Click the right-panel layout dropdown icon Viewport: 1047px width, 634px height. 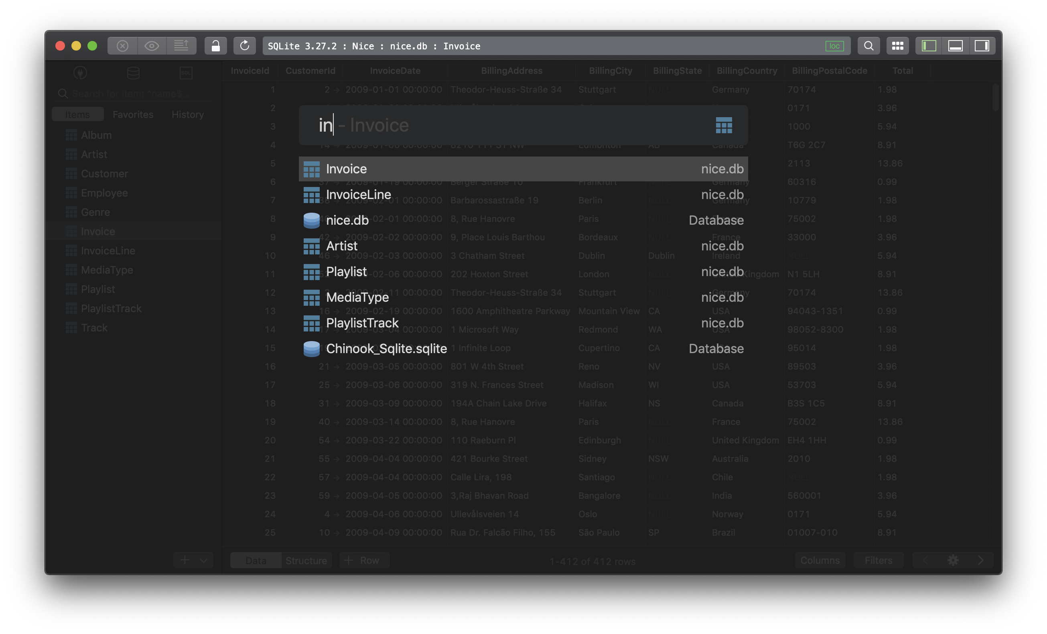click(x=982, y=46)
